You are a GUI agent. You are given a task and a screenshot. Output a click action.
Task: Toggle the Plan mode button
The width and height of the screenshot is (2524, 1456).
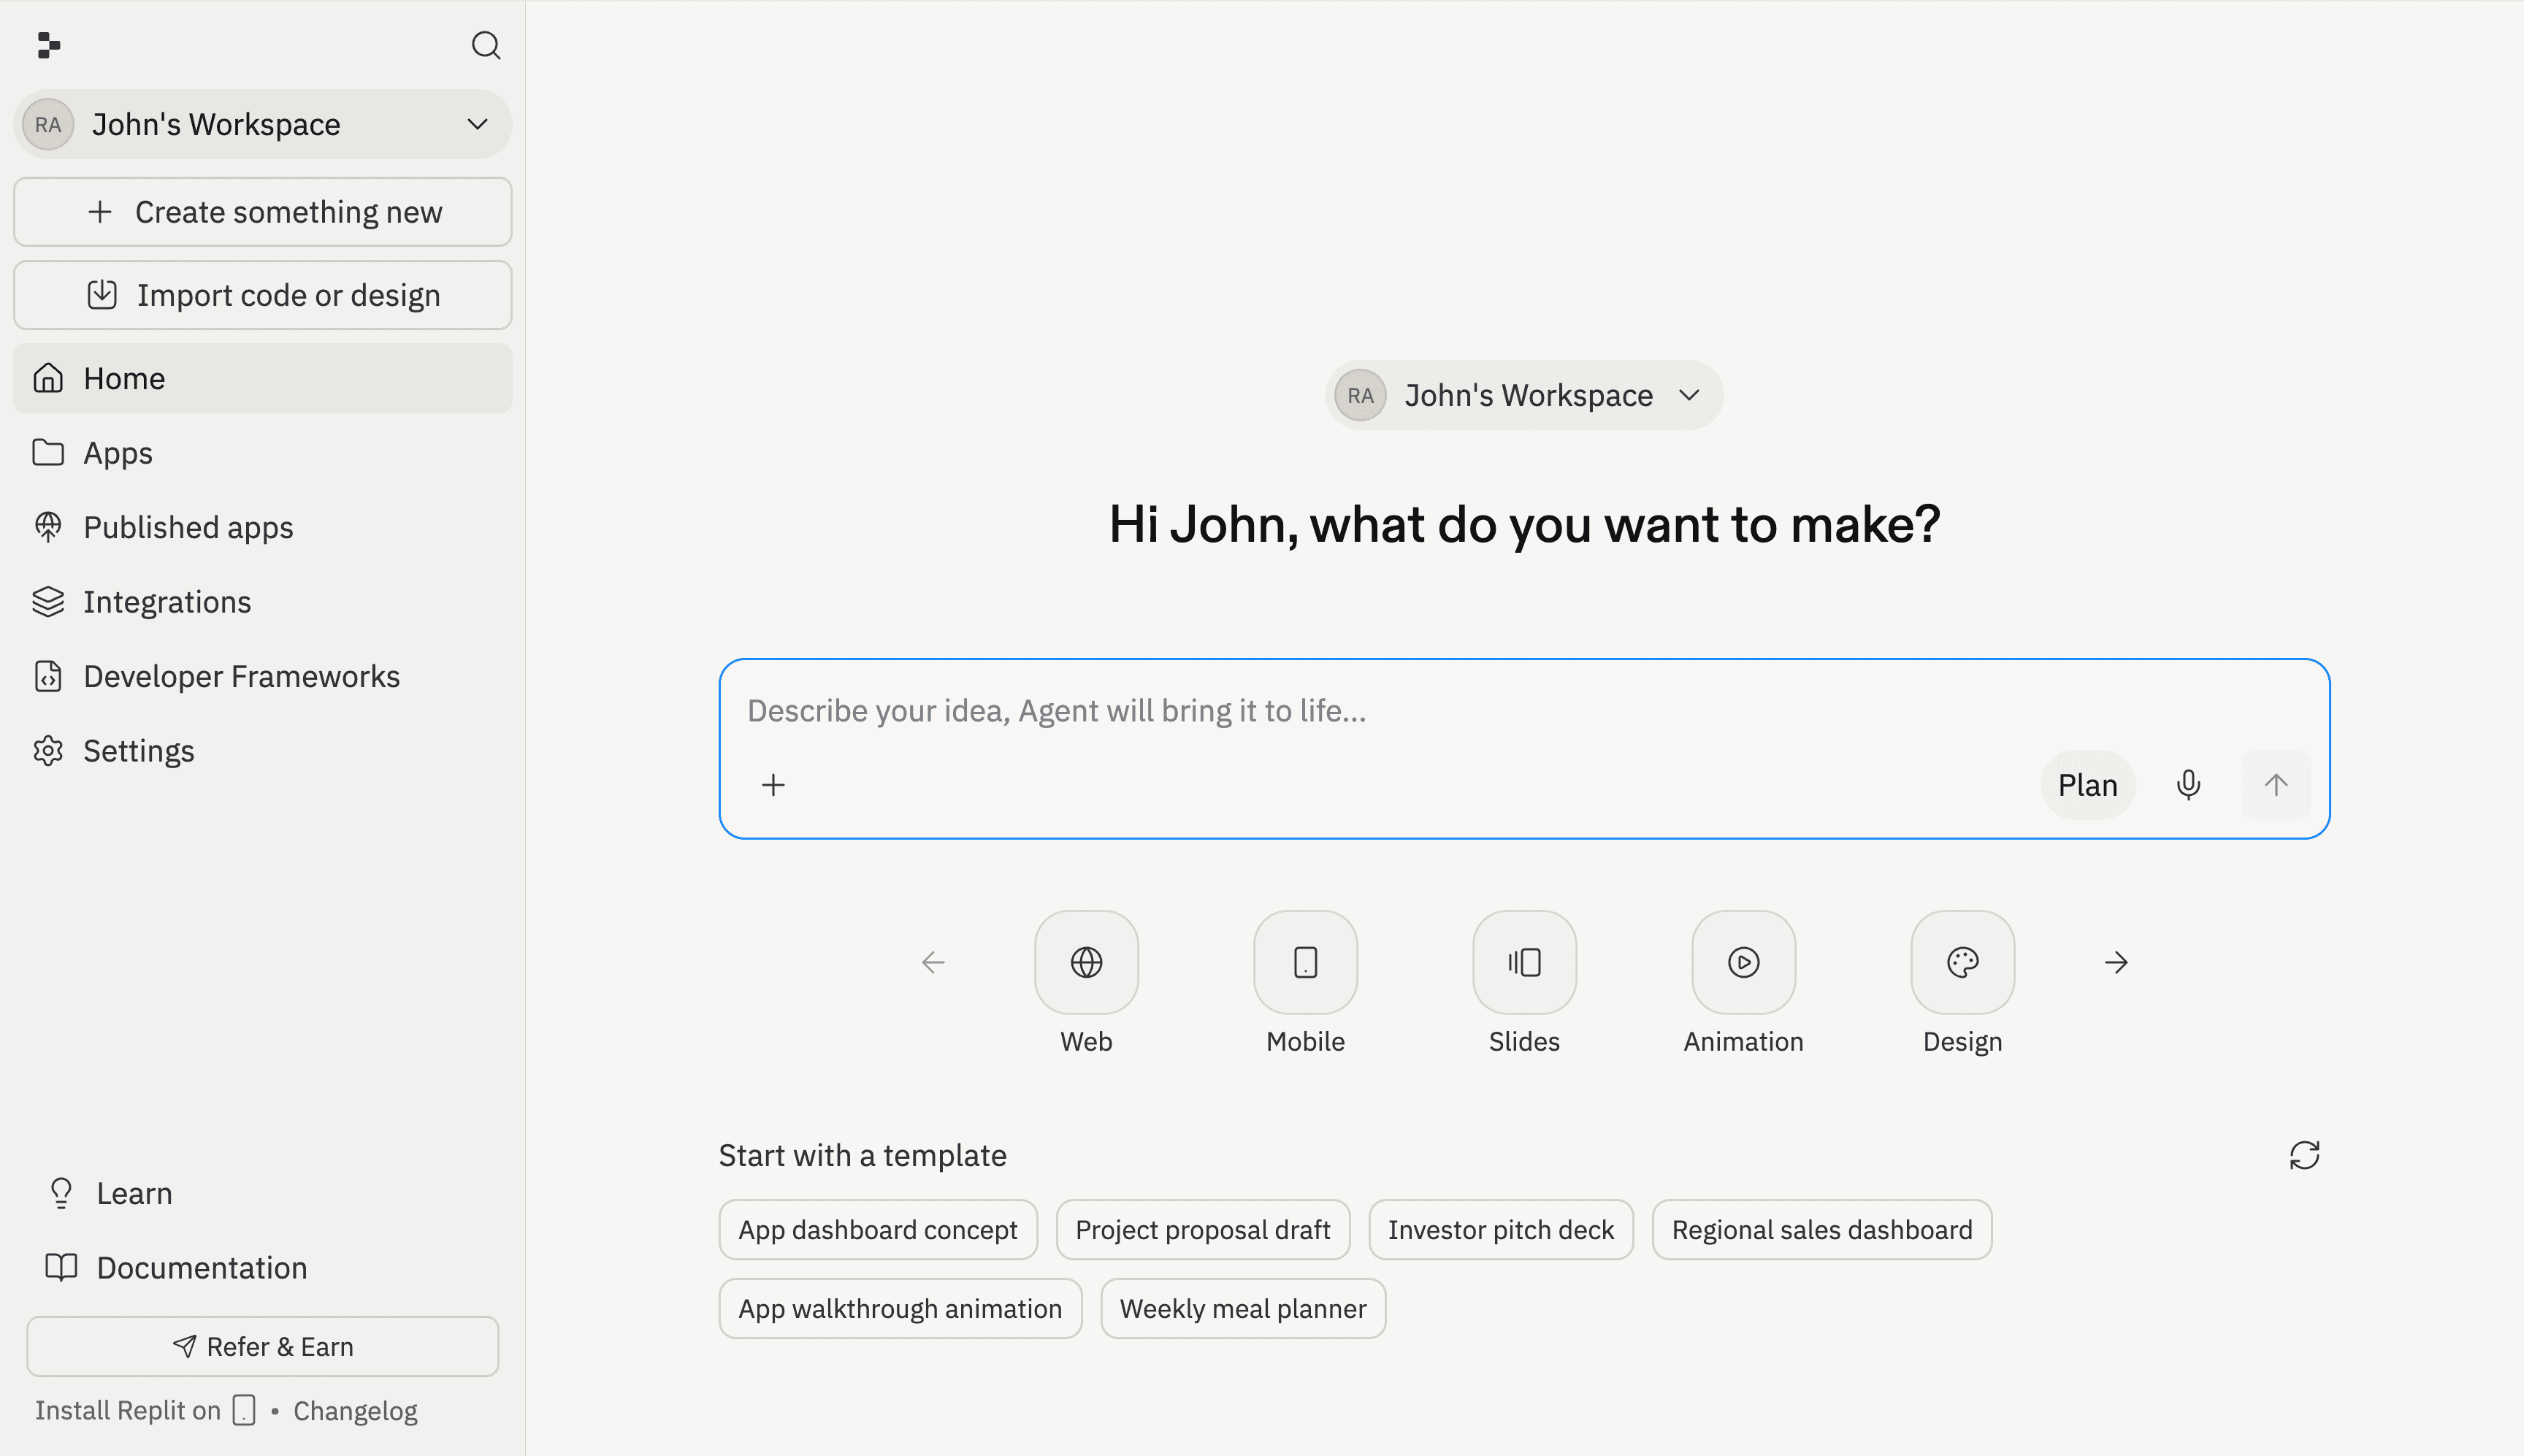[2087, 785]
